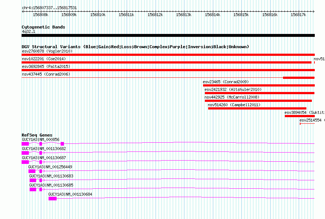This screenshot has width=325, height=219.
Task: Click red bar of nsv514260 variant
Action: (x=257, y=108)
